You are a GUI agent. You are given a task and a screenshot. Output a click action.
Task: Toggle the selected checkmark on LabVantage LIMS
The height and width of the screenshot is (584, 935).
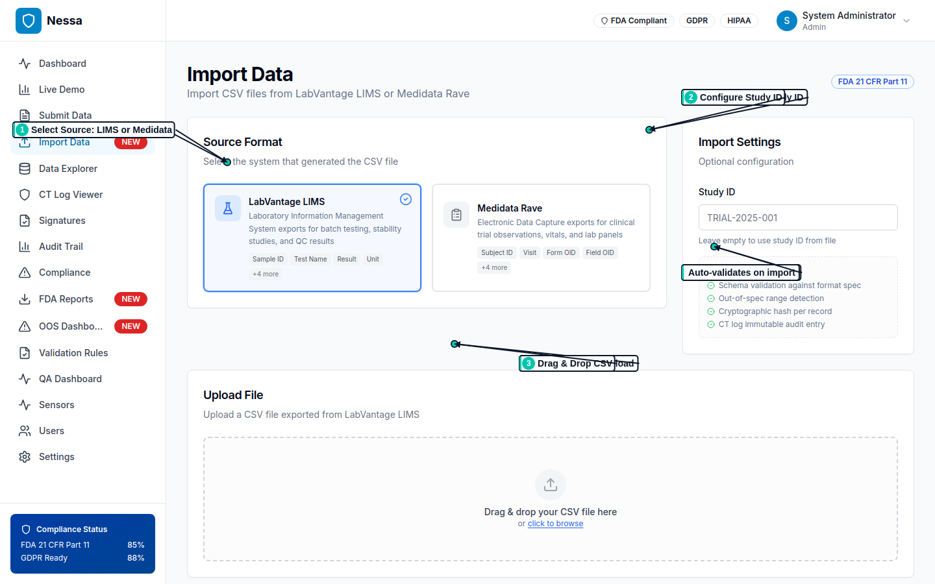pos(406,199)
